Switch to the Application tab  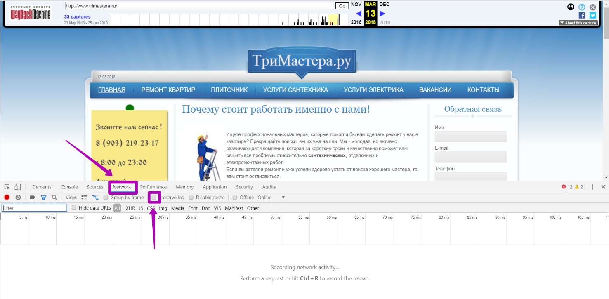click(215, 187)
